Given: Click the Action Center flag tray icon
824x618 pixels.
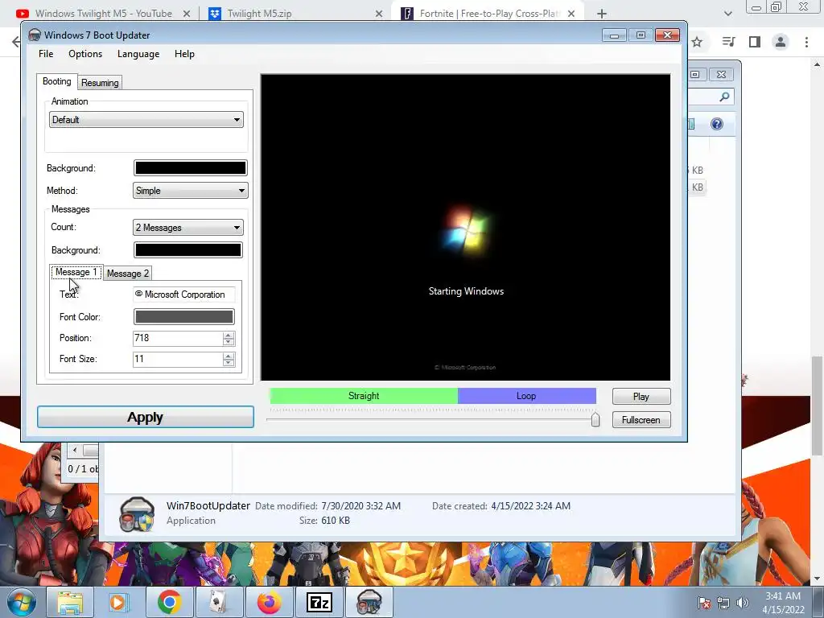Looking at the screenshot, I should [704, 603].
